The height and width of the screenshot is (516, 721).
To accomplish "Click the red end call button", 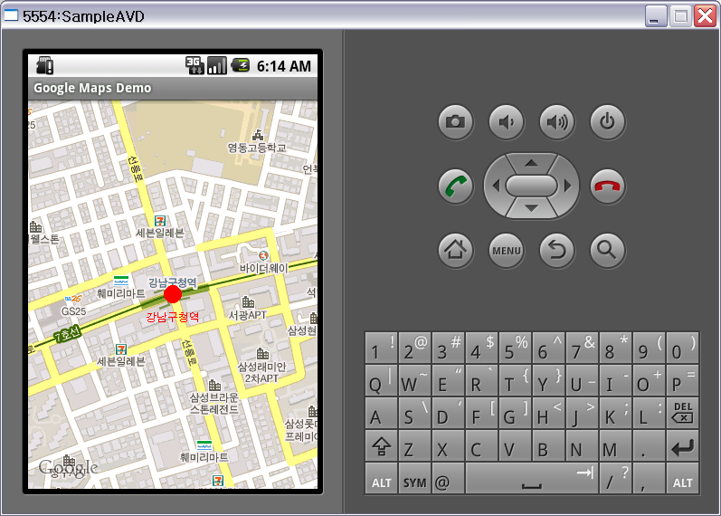I will (607, 186).
